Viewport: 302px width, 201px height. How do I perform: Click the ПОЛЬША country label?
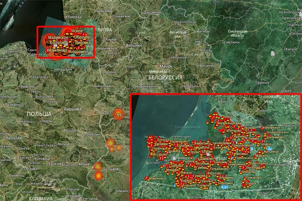tap(40, 114)
